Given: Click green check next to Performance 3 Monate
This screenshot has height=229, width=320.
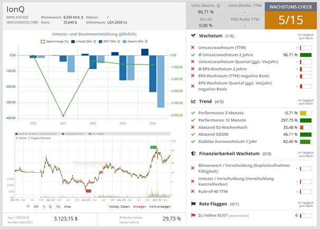Looking at the screenshot, I should pyautogui.click(x=193, y=113).
